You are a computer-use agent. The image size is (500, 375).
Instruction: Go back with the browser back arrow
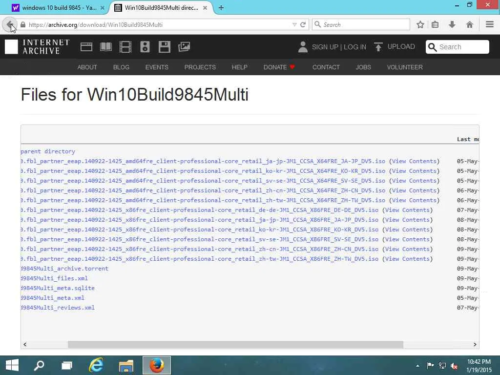[x=10, y=24]
